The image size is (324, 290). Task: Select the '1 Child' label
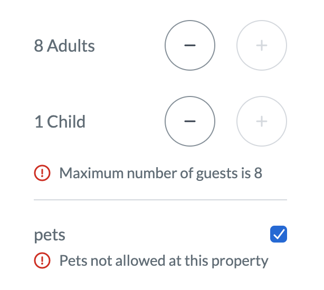(x=60, y=122)
